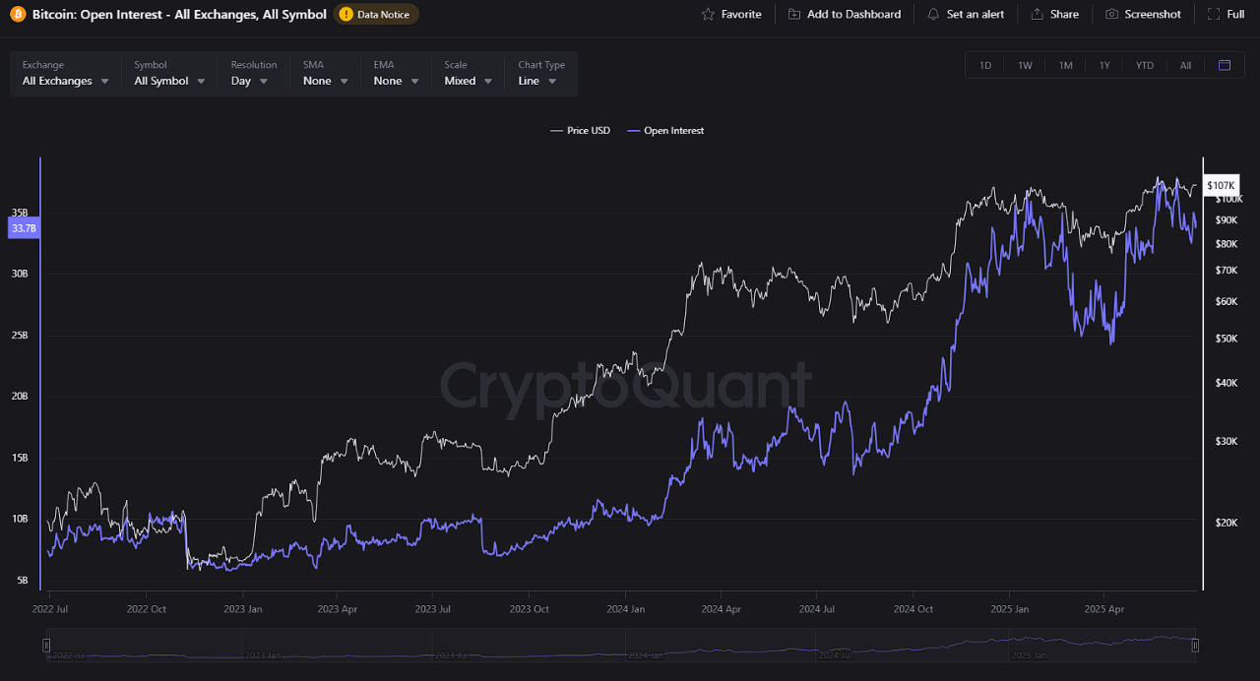The width and height of the screenshot is (1260, 681).
Task: Click the Favorite star icon
Action: (x=708, y=15)
